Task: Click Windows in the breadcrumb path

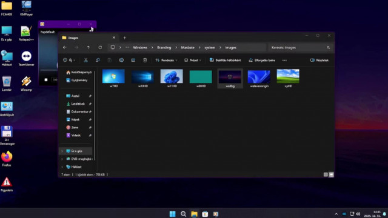Action: click(140, 47)
